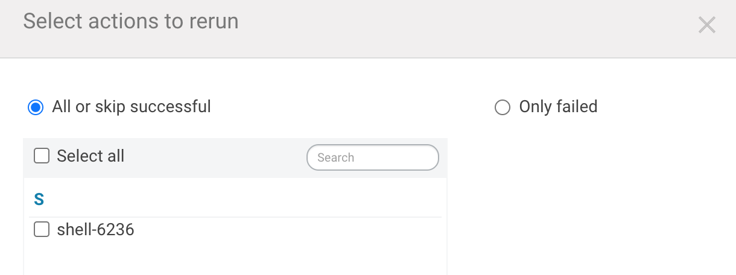Focus the Search box to filter actions
This screenshot has height=275, width=736.
pyautogui.click(x=372, y=157)
